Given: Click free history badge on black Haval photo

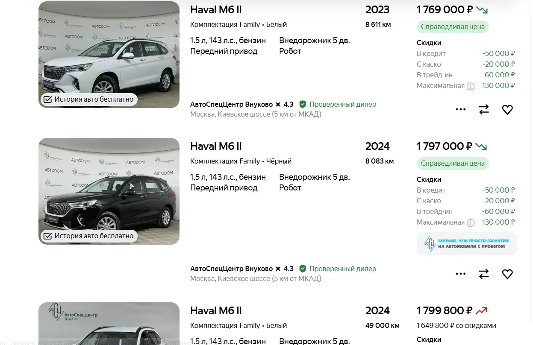Looking at the screenshot, I should pyautogui.click(x=89, y=236).
